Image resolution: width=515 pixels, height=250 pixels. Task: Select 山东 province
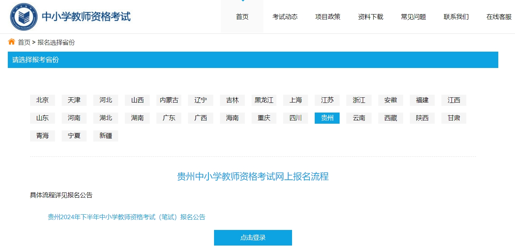[42, 118]
